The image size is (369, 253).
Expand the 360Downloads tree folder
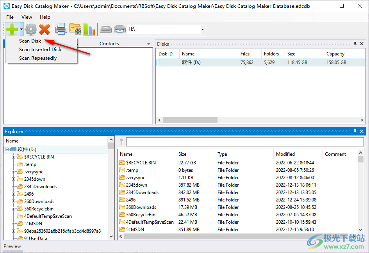[13, 201]
